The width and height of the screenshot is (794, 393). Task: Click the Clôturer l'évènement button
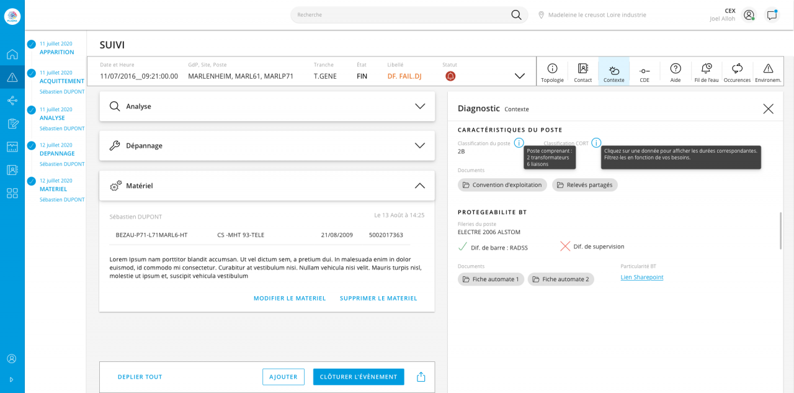359,377
